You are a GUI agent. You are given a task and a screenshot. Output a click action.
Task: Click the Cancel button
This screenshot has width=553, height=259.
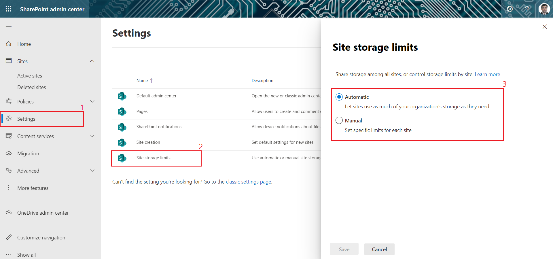tap(379, 249)
